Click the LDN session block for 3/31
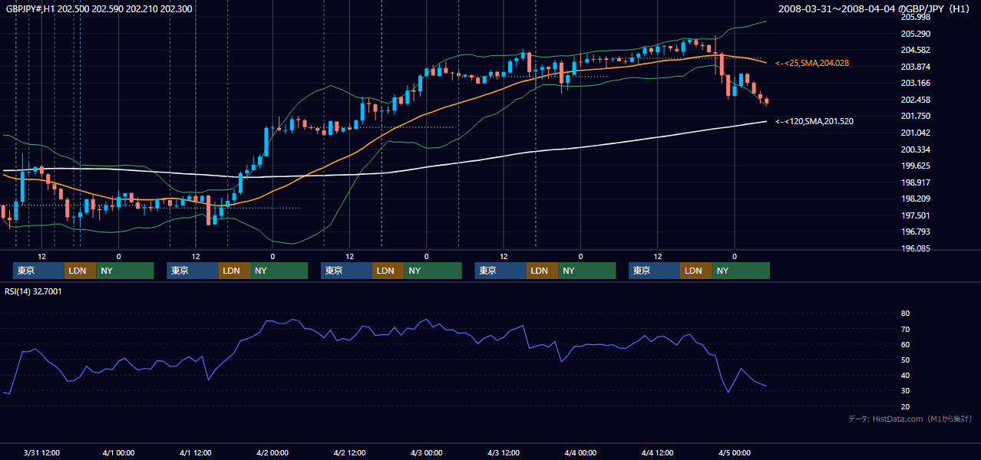The image size is (981, 460). pyautogui.click(x=80, y=271)
